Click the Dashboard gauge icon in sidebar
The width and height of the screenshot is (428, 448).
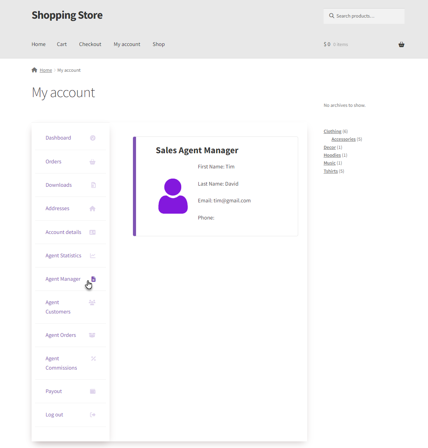click(92, 138)
